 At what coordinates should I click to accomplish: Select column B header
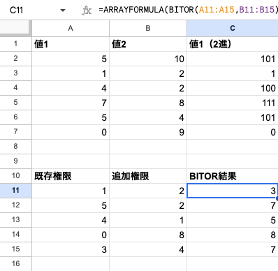coord(148,28)
